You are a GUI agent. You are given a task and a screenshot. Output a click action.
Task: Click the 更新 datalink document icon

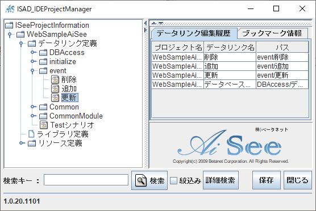coord(55,98)
